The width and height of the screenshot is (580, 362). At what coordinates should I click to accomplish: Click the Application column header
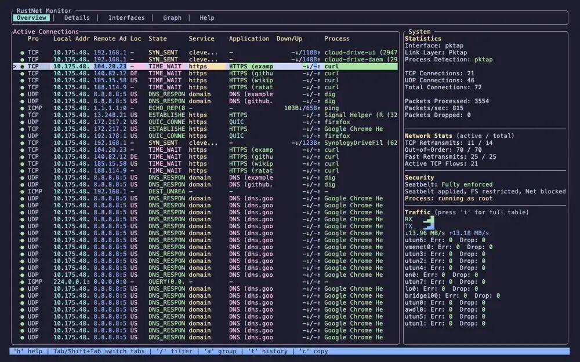(x=249, y=38)
